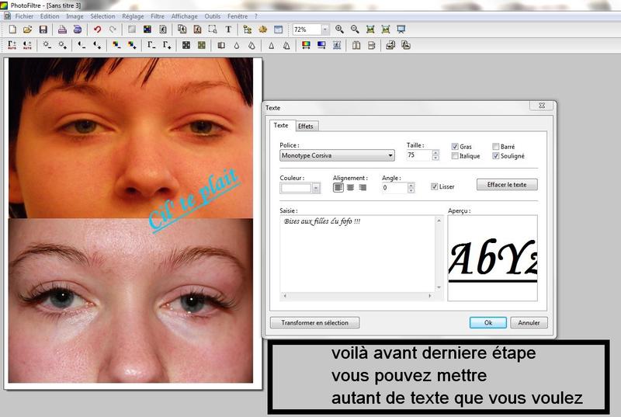Center-align the text in the Texte dialog
Screen dimensions: 621x417
[350, 187]
